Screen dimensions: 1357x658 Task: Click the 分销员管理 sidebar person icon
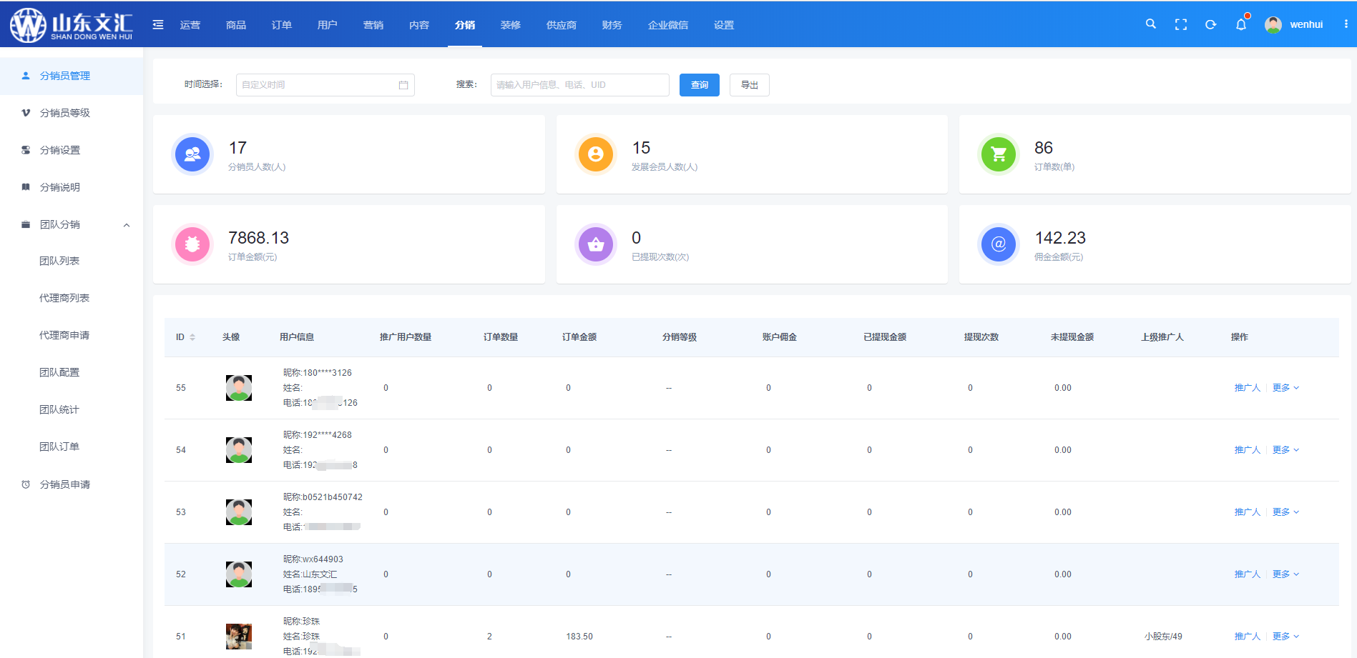(x=26, y=76)
